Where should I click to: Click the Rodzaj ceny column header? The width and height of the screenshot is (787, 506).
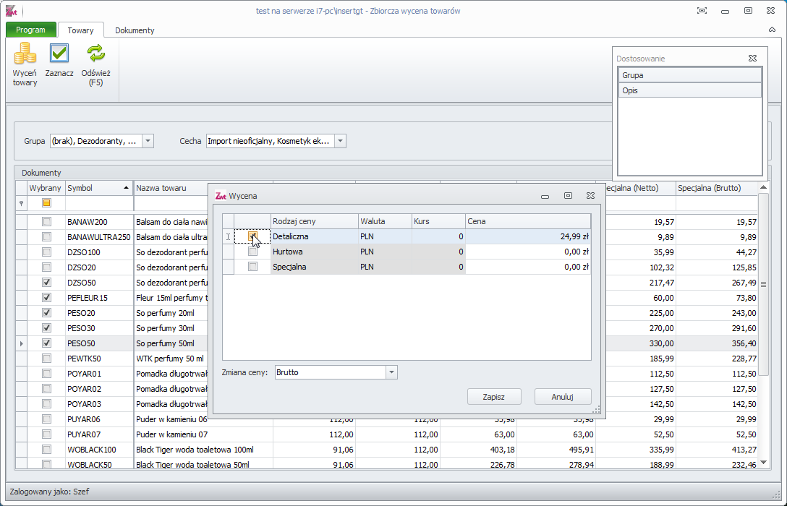tap(314, 221)
